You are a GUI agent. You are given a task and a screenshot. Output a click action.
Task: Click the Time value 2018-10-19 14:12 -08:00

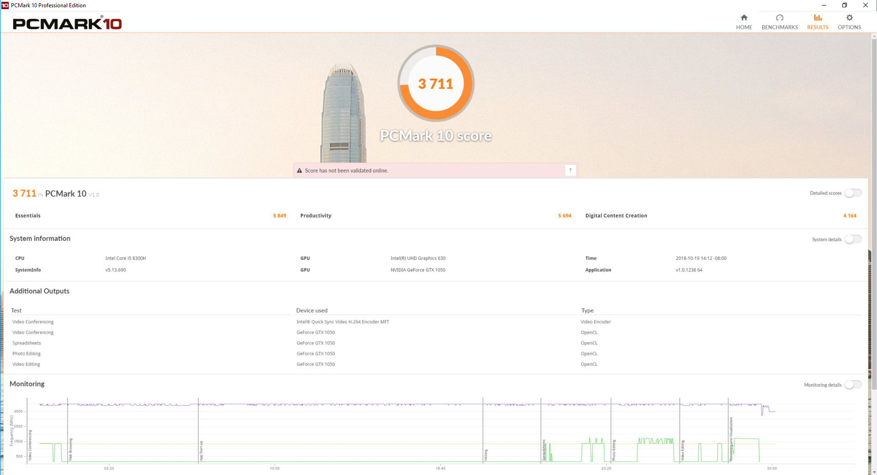coord(701,259)
